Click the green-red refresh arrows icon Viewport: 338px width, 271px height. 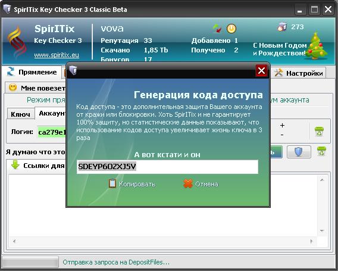point(217,29)
